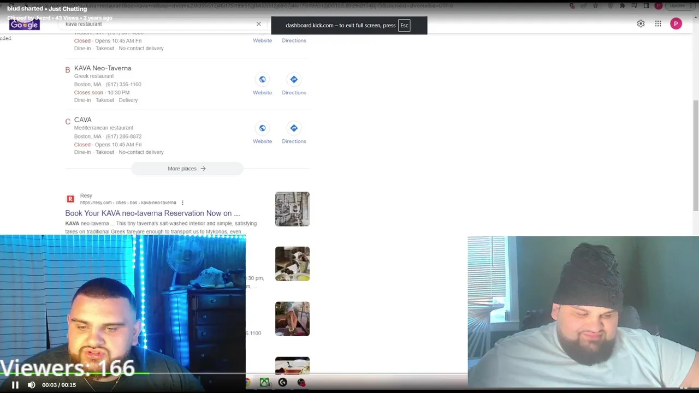Expand the 'More places' button
699x393 pixels.
[187, 169]
